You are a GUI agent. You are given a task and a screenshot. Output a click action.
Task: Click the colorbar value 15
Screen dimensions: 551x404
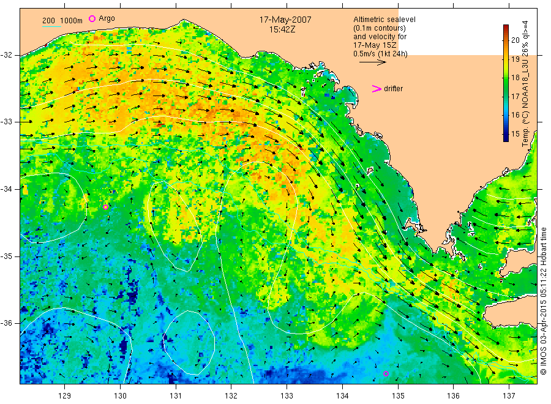(x=515, y=134)
